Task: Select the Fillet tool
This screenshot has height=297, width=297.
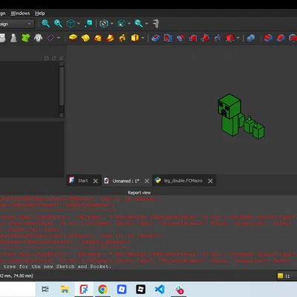Action: click(268, 38)
